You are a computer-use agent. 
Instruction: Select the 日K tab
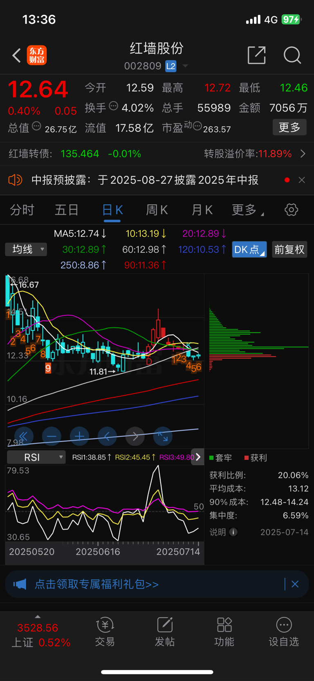click(x=112, y=210)
